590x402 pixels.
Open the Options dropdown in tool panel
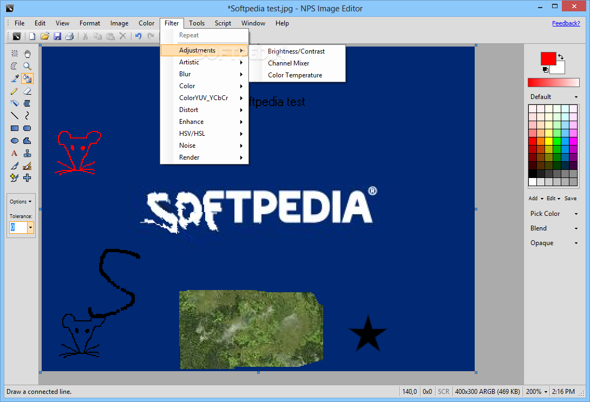[x=21, y=202]
